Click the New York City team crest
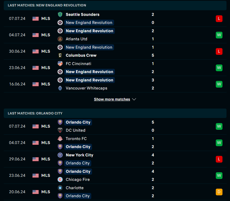Image resolution: width=230 pixels, height=201 pixels. click(60, 155)
